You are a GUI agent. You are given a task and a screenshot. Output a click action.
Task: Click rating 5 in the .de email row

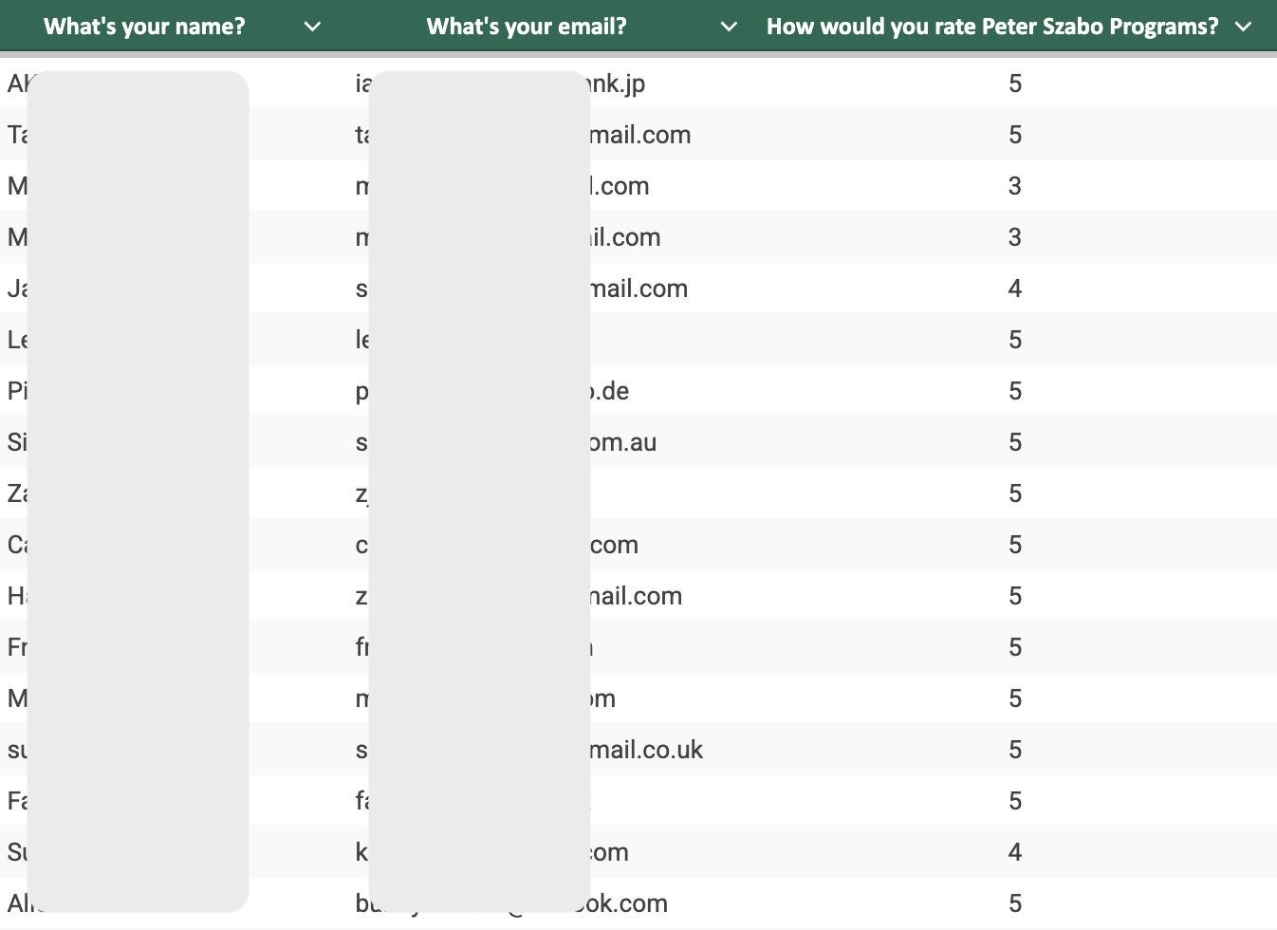(x=1014, y=391)
